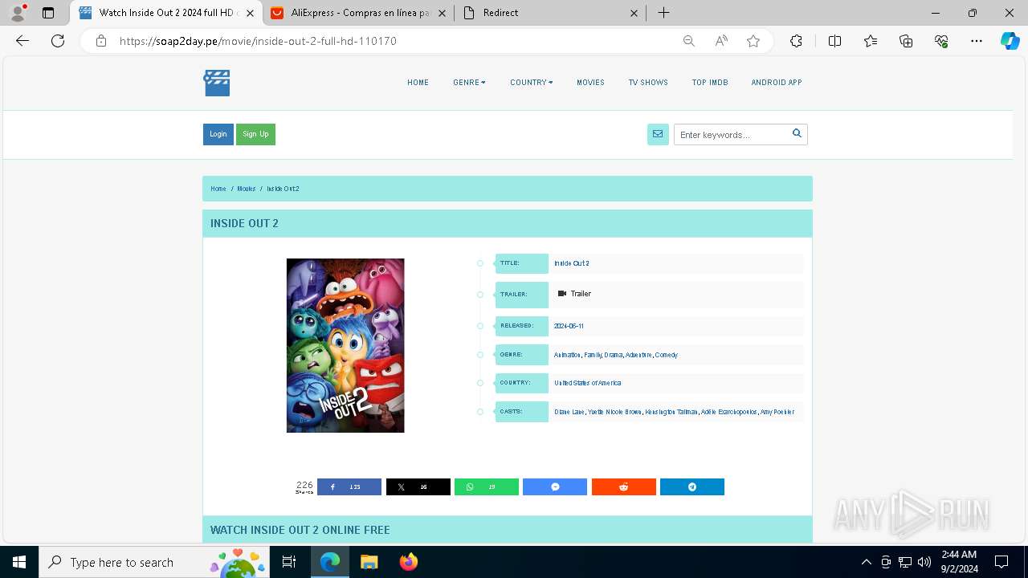The width and height of the screenshot is (1028, 578).
Task: Click Inside Out 2 title link
Action: [x=572, y=263]
